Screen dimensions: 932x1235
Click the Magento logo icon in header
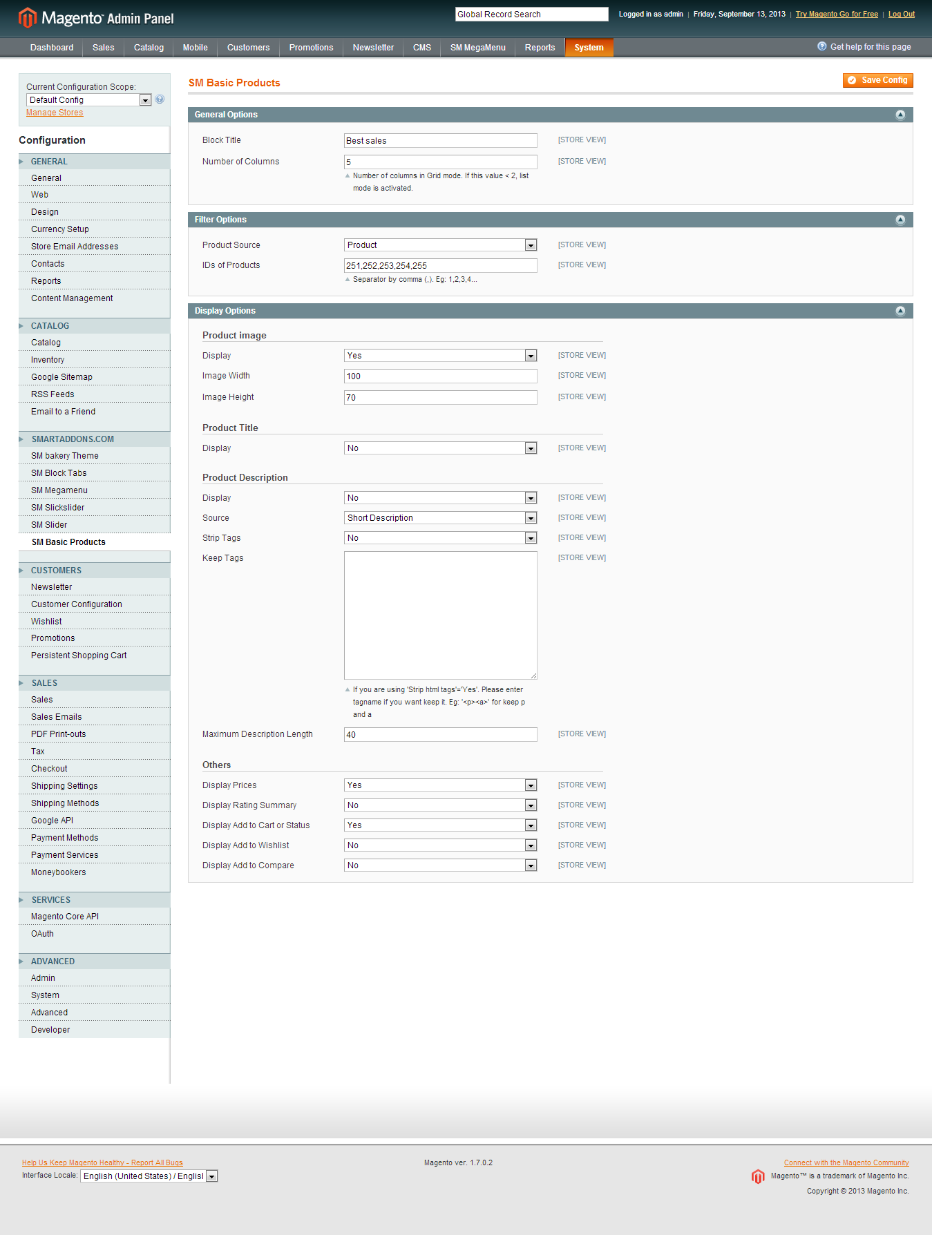coord(27,18)
